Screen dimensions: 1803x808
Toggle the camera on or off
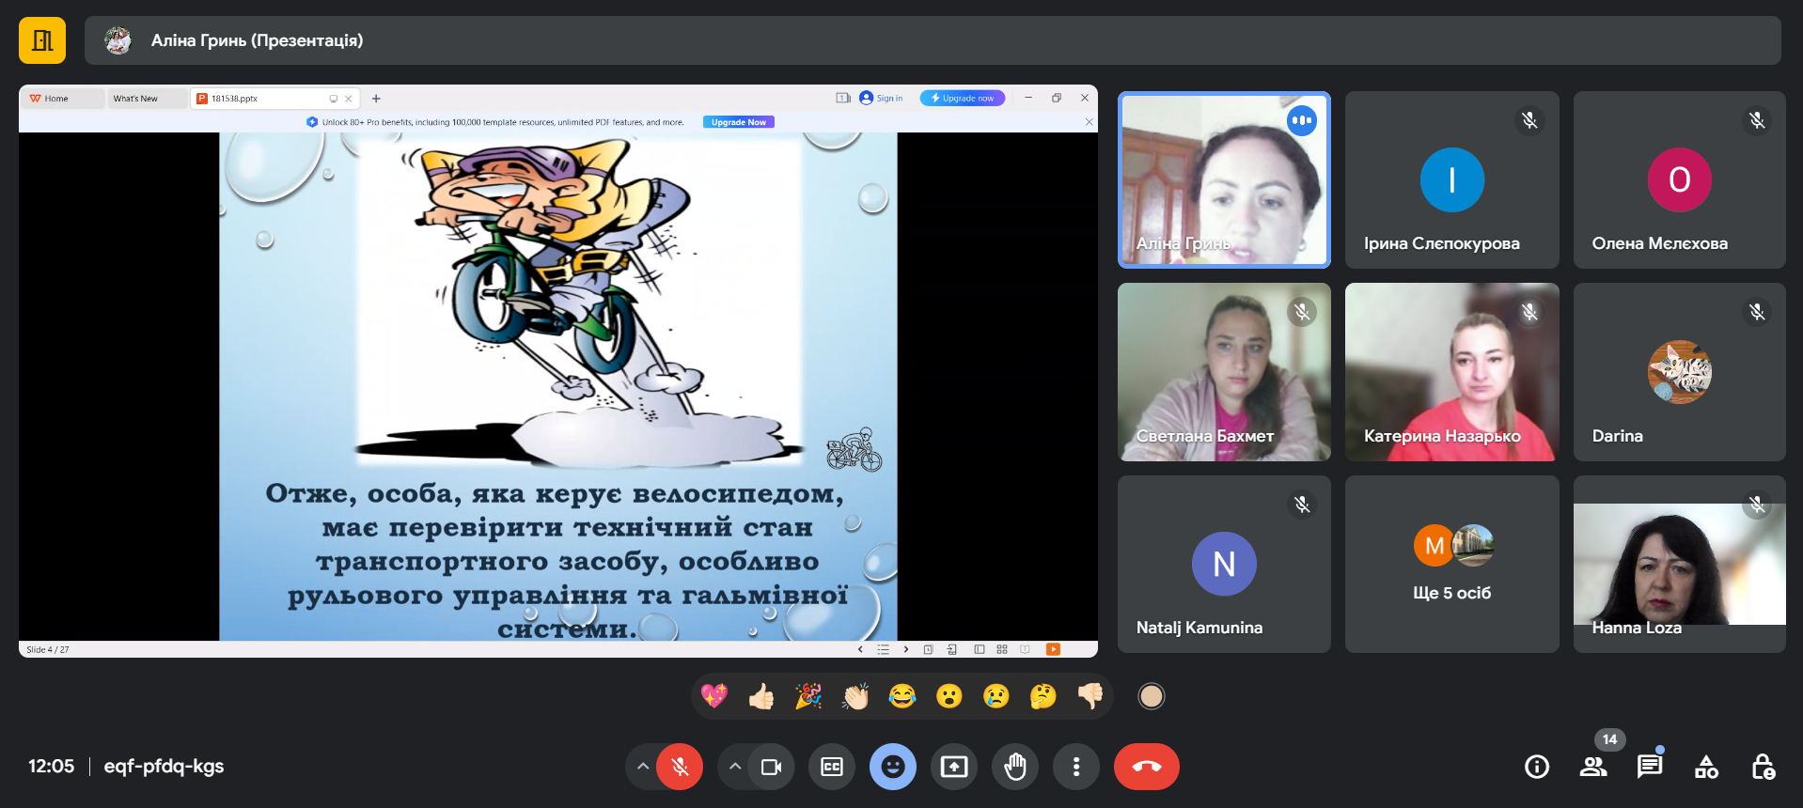(771, 767)
